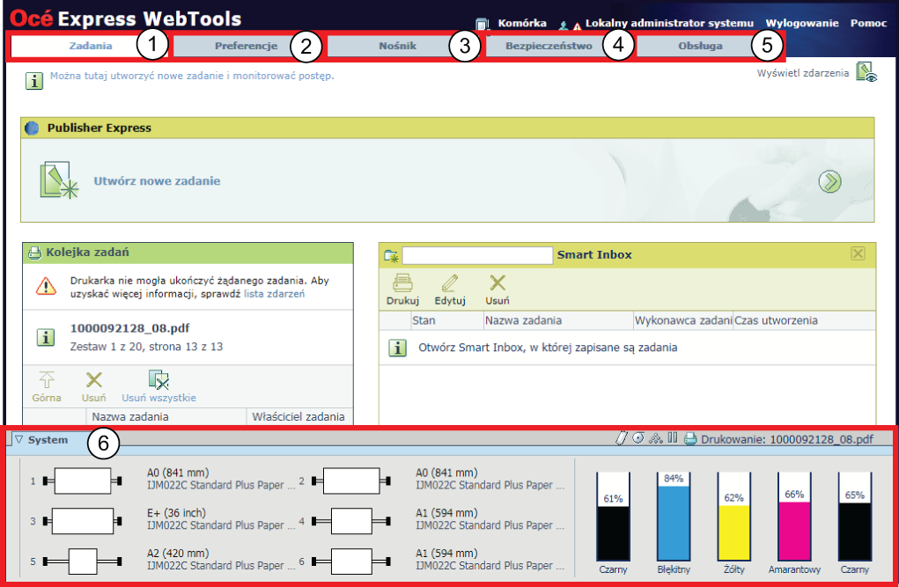The image size is (899, 587).
Task: Click the Smart Inbox name input field
Action: [477, 255]
